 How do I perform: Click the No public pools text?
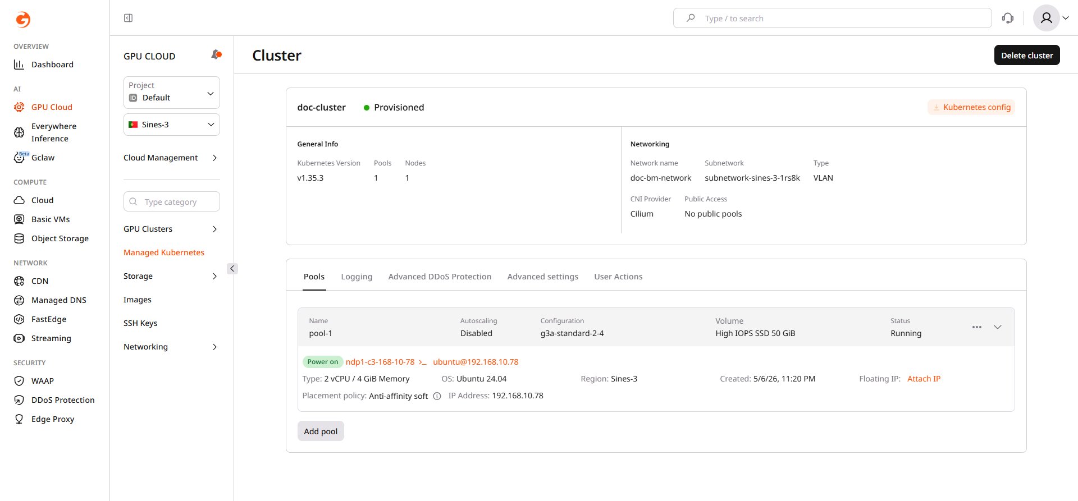713,214
